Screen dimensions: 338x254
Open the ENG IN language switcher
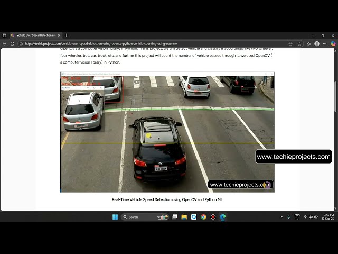coord(297,217)
